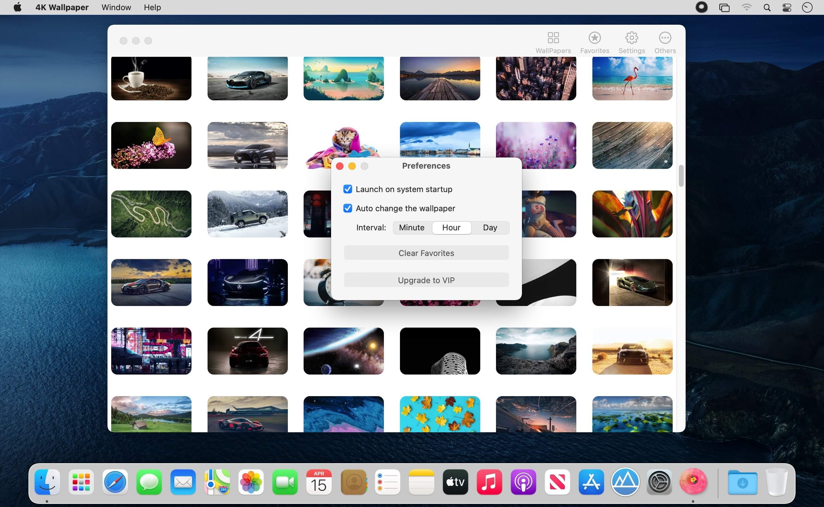Open the Window menu
The width and height of the screenshot is (824, 507).
pos(116,7)
